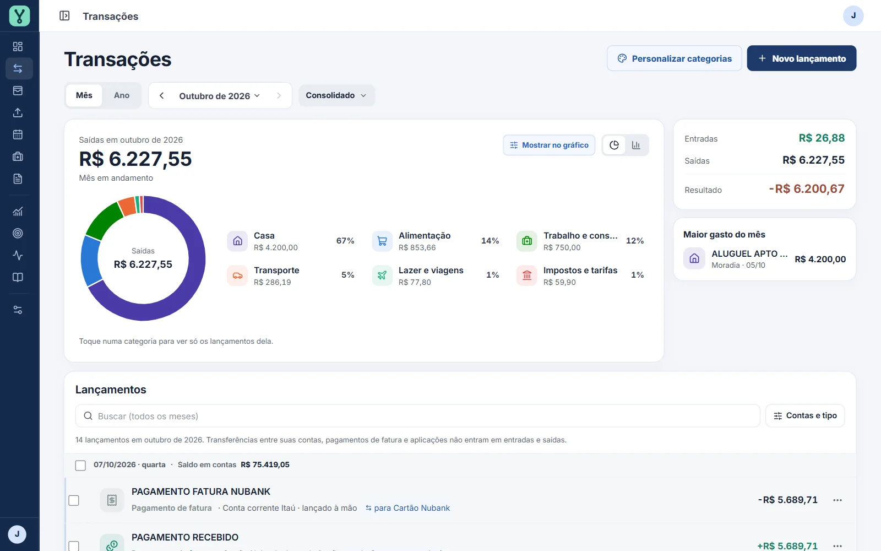Click the Transporte car icon
The height and width of the screenshot is (551, 881).
[237, 275]
